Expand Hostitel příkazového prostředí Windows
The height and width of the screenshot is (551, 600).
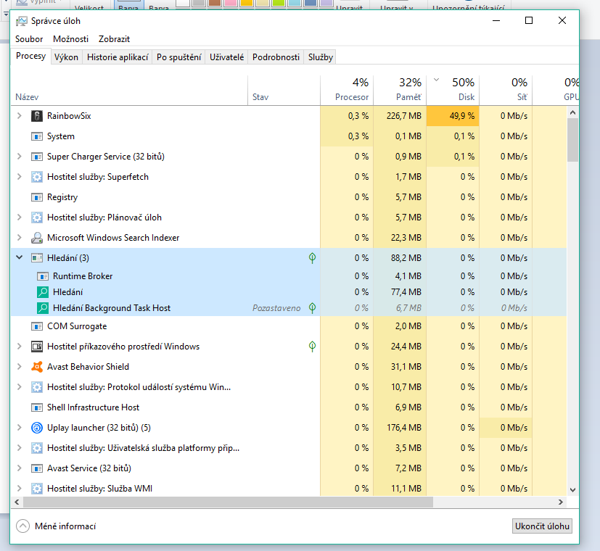[x=19, y=347]
